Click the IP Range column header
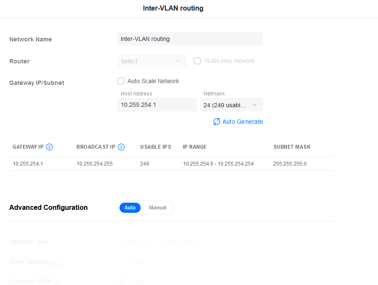378x285 pixels. tap(195, 147)
